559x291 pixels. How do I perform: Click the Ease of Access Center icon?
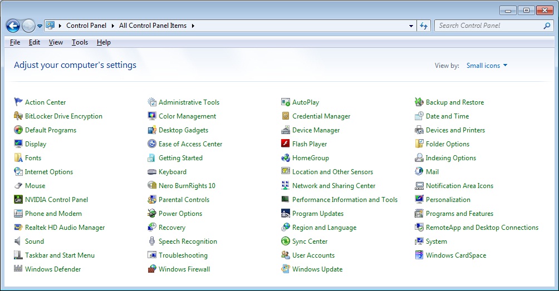point(152,144)
